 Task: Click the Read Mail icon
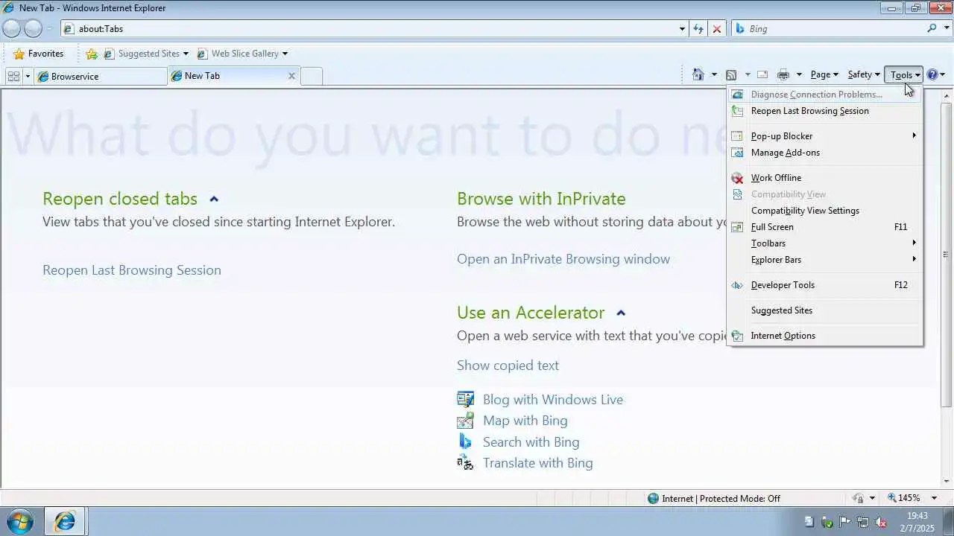point(762,74)
